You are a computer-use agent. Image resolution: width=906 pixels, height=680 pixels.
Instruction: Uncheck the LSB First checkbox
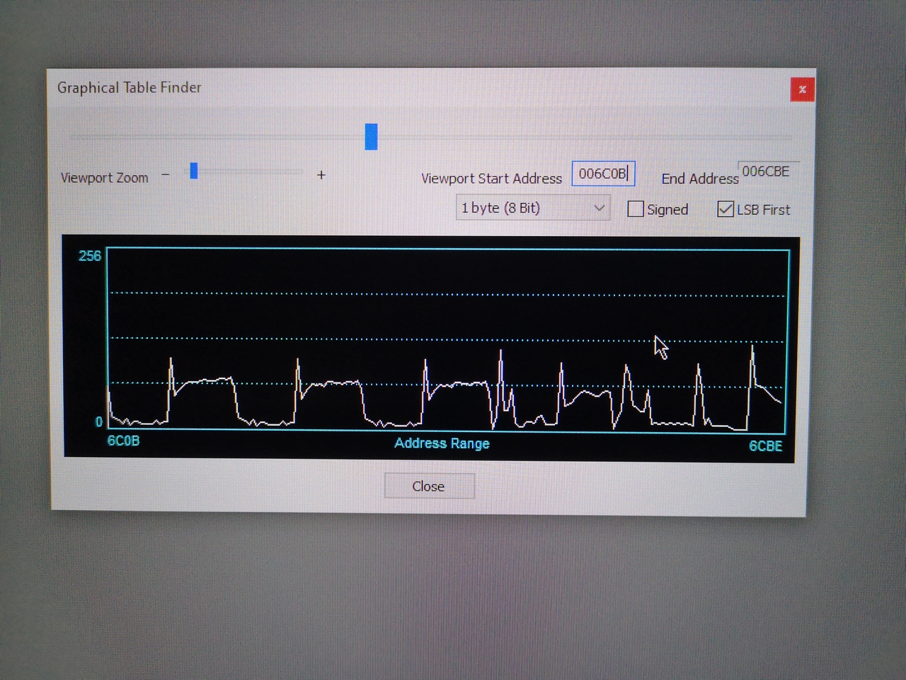(x=726, y=209)
